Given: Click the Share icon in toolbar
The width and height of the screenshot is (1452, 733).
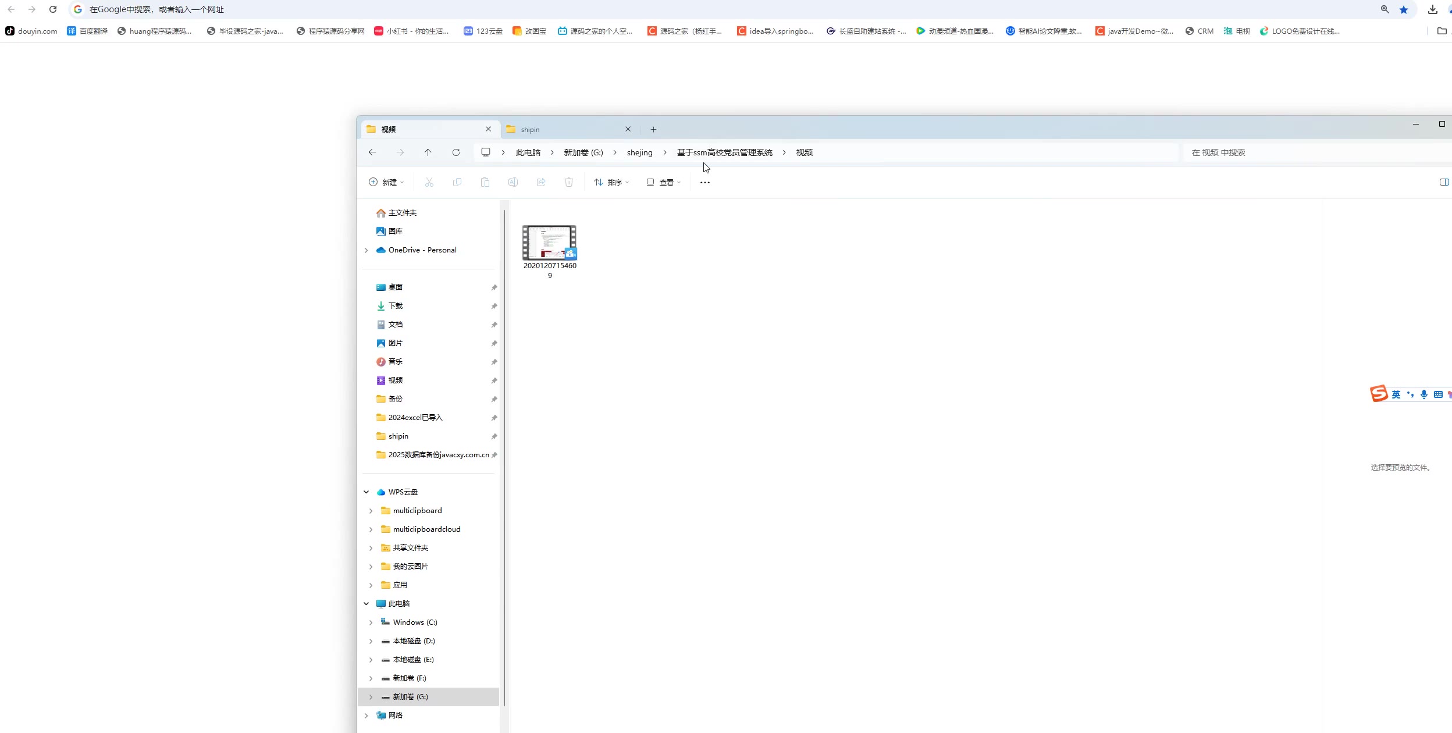Looking at the screenshot, I should (x=541, y=182).
